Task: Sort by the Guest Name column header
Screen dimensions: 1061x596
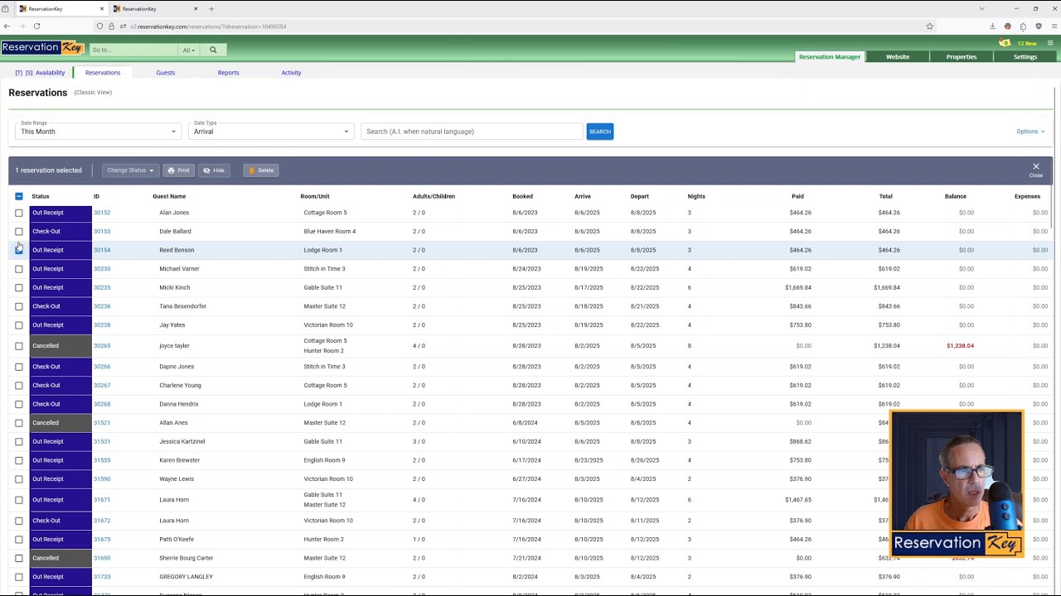Action: pyautogui.click(x=169, y=196)
